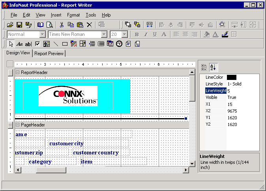Click the design area scroll down arrow
The width and height of the screenshot is (266, 191).
192,164
